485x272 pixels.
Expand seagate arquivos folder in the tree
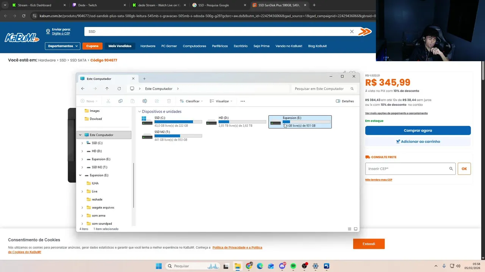(82, 207)
